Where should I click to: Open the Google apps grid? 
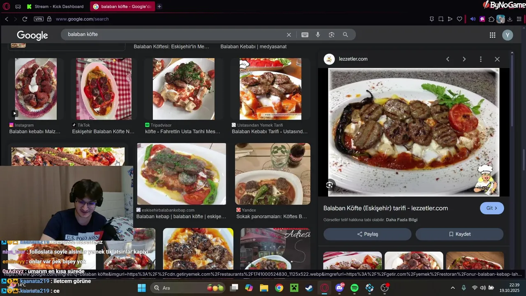(x=492, y=35)
